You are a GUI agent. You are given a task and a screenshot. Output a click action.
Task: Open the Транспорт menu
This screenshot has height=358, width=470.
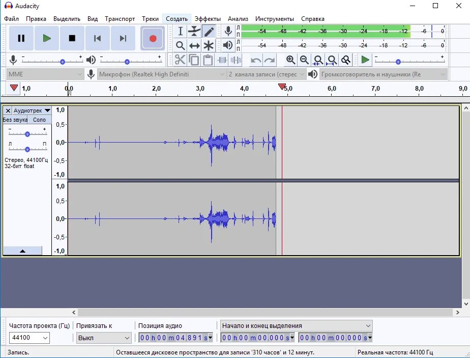pos(120,19)
